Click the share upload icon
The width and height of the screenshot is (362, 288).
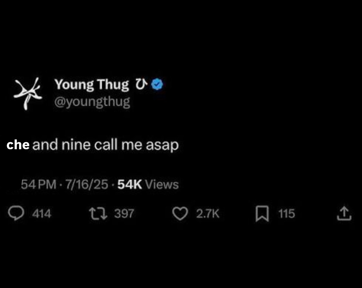pyautogui.click(x=344, y=213)
